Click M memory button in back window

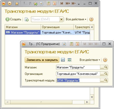62,4
